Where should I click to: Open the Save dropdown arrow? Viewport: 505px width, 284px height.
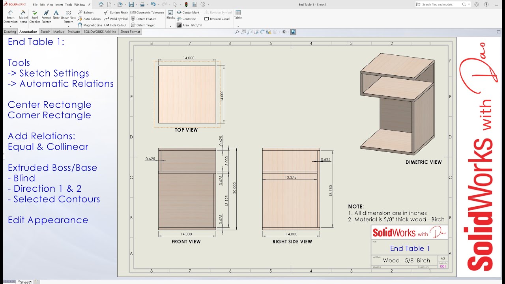(137, 4)
